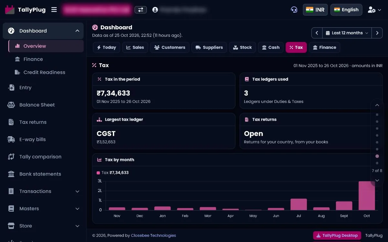Open English language selector

[346, 10]
